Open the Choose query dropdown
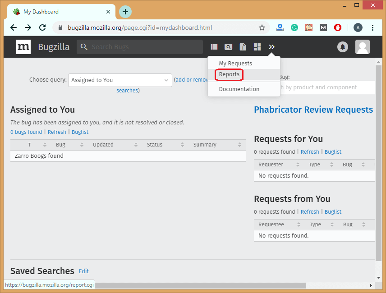This screenshot has width=386, height=293. click(x=120, y=80)
